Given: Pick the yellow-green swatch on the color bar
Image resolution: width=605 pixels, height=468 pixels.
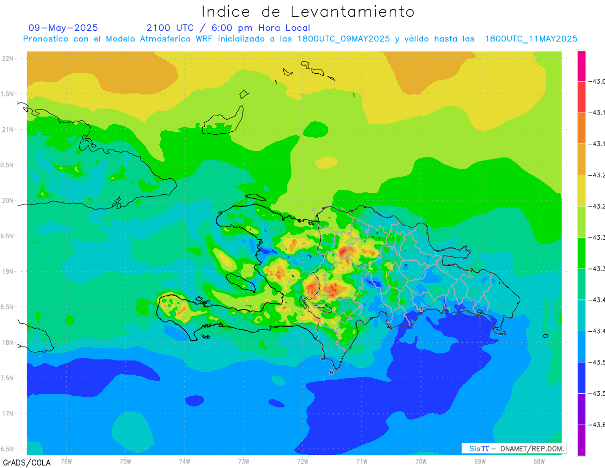Looking at the screenshot, I should (581, 222).
